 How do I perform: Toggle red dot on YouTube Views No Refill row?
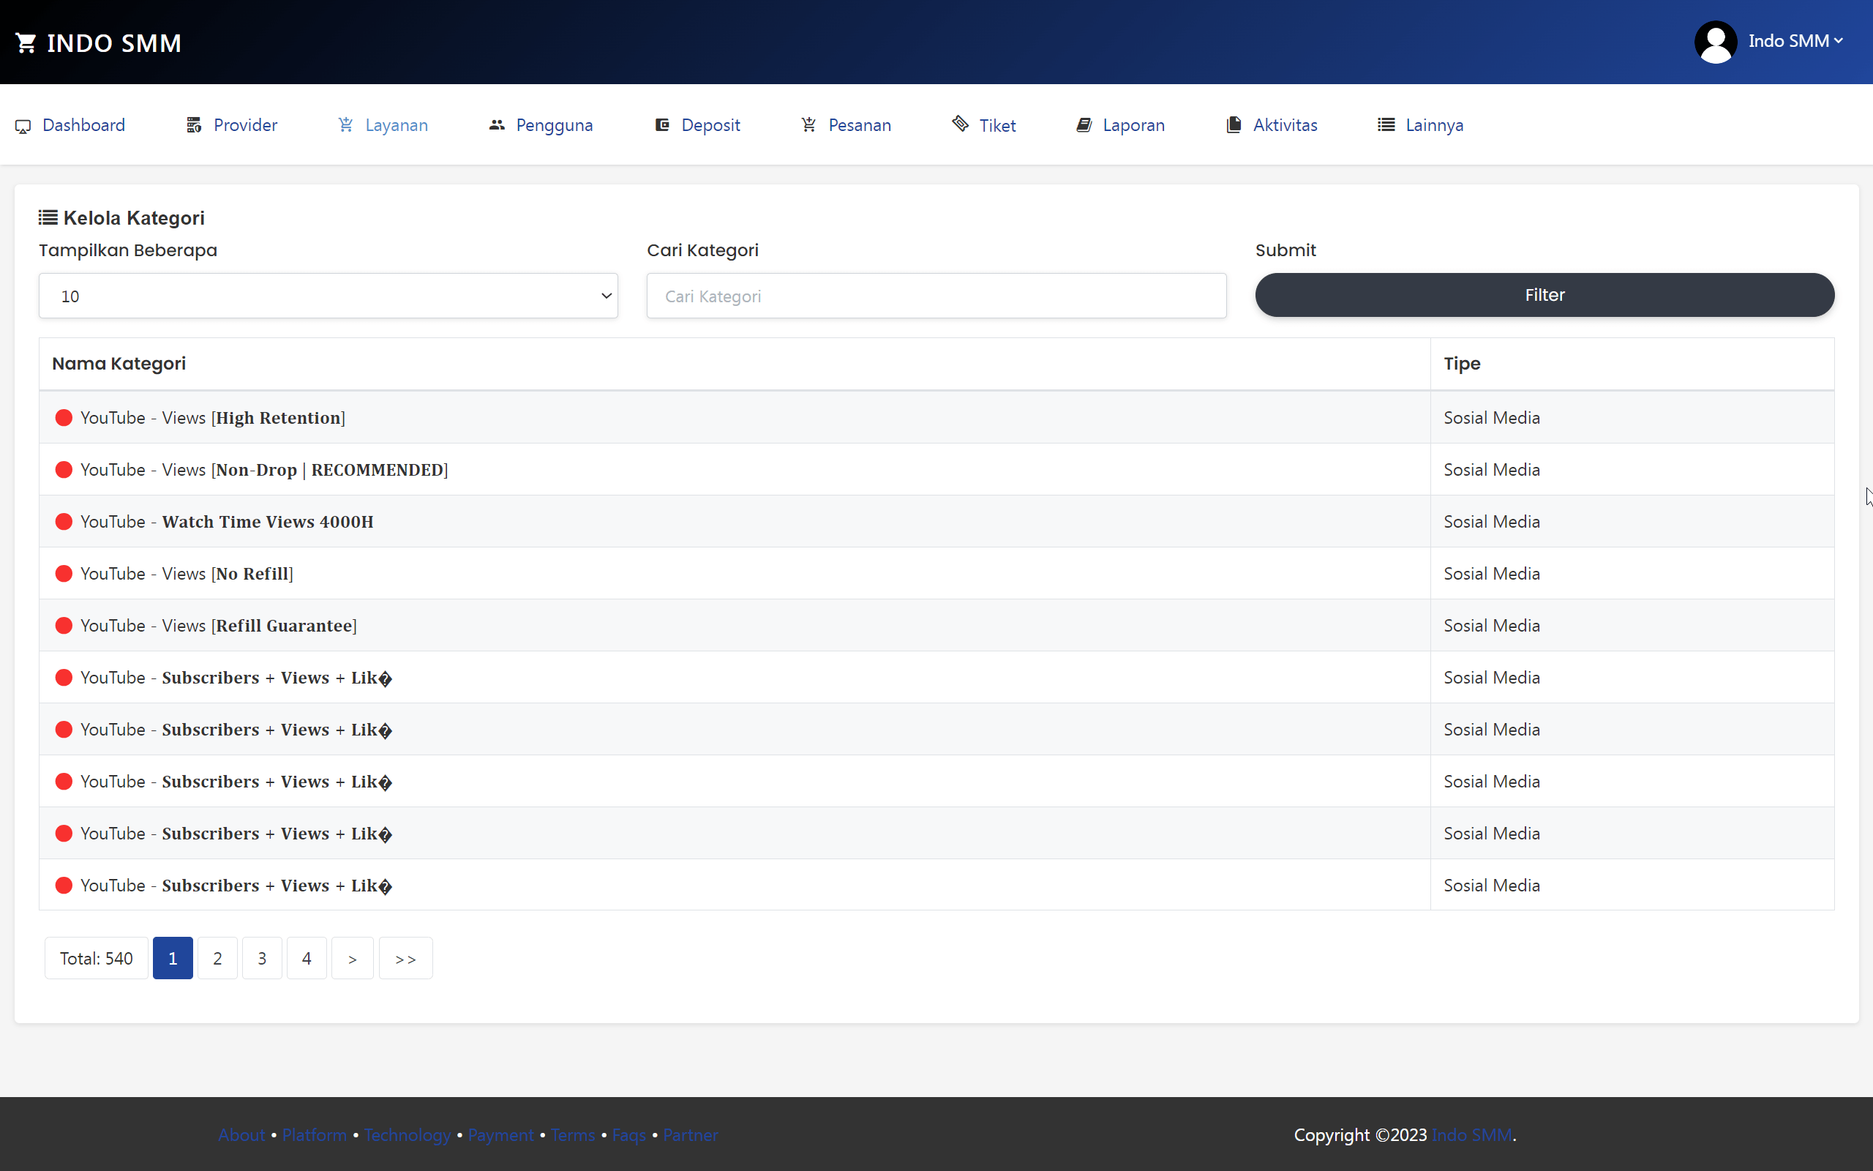[64, 573]
